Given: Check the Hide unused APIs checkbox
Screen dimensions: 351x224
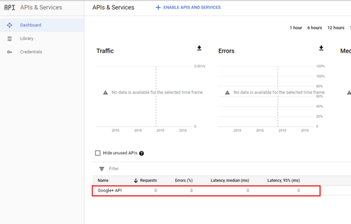Looking at the screenshot, I should 98,153.
